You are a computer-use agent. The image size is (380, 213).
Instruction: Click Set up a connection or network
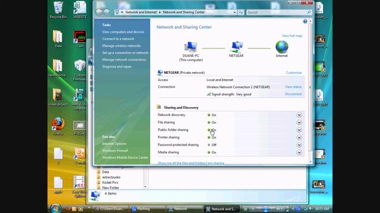[125, 53]
